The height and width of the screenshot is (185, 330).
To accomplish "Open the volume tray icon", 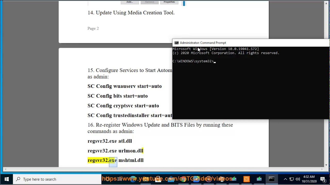I will [298, 179].
